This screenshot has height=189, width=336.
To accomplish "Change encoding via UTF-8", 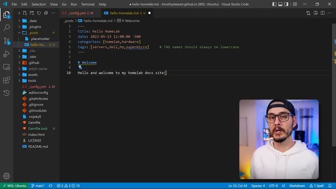I will (x=273, y=186).
